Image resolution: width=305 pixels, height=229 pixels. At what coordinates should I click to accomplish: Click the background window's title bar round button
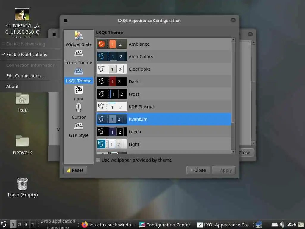click(250, 34)
